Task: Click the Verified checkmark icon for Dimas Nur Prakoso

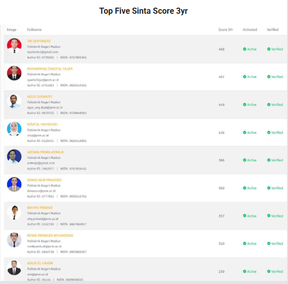Action: [269, 188]
